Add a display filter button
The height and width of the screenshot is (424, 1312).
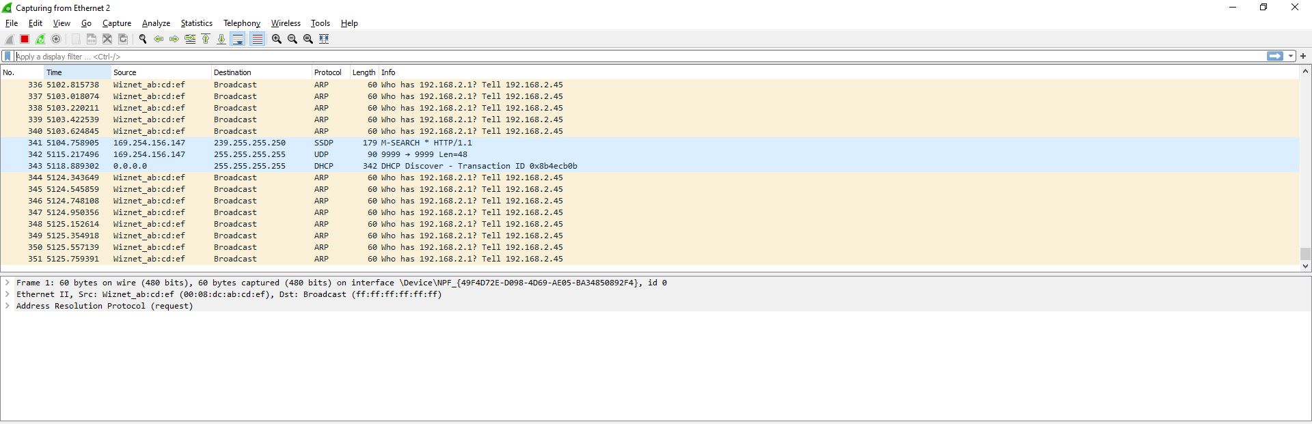[x=1303, y=57]
